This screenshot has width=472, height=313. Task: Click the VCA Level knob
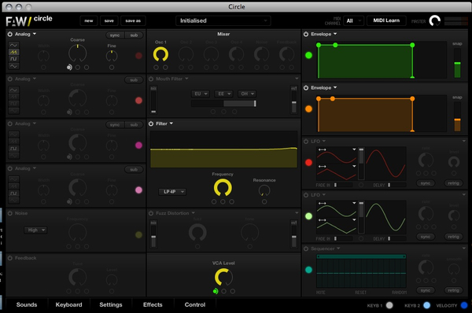(x=223, y=277)
